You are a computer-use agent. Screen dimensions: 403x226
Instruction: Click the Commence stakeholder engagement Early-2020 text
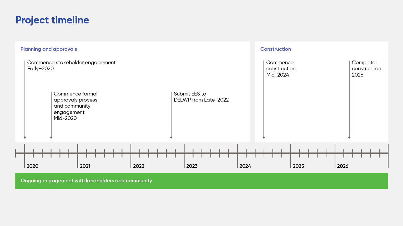tap(71, 66)
